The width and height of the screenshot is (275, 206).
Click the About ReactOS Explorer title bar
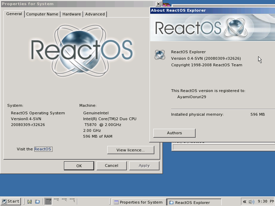(212, 10)
